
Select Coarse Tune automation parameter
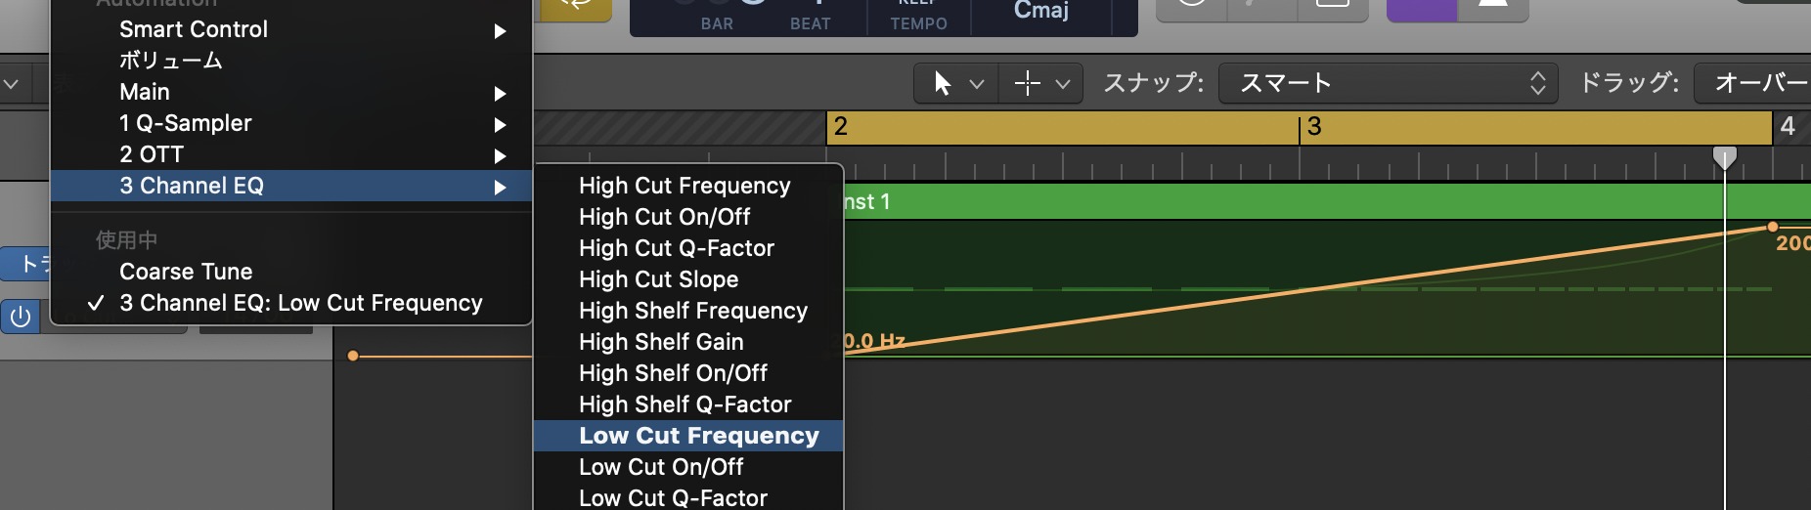pos(186,272)
